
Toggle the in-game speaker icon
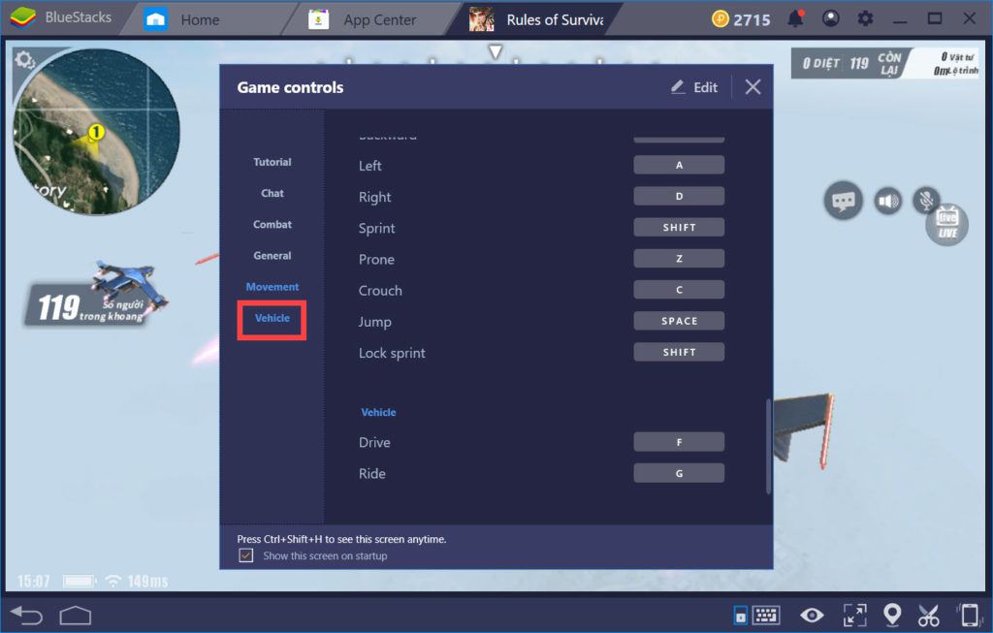[x=888, y=202]
